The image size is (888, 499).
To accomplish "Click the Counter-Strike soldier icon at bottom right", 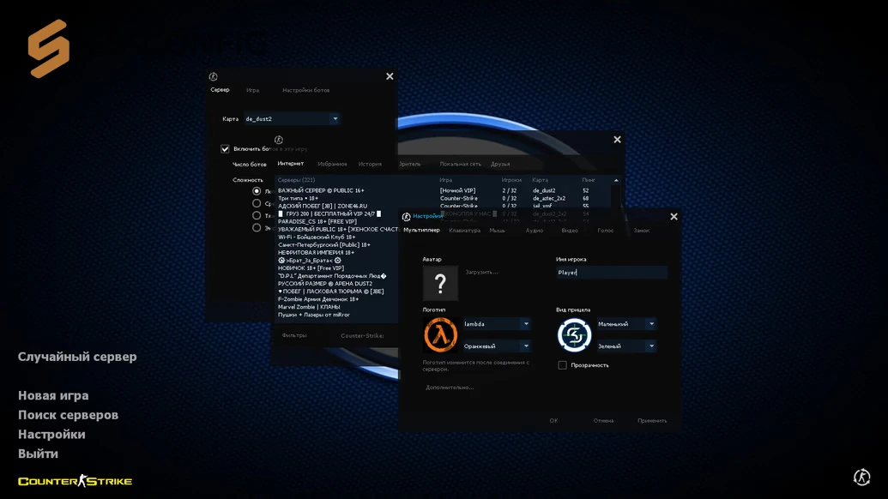I will click(861, 478).
